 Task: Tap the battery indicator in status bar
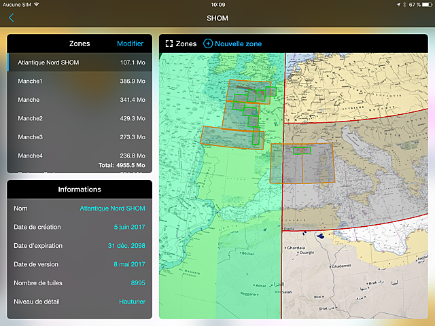pyautogui.click(x=427, y=5)
